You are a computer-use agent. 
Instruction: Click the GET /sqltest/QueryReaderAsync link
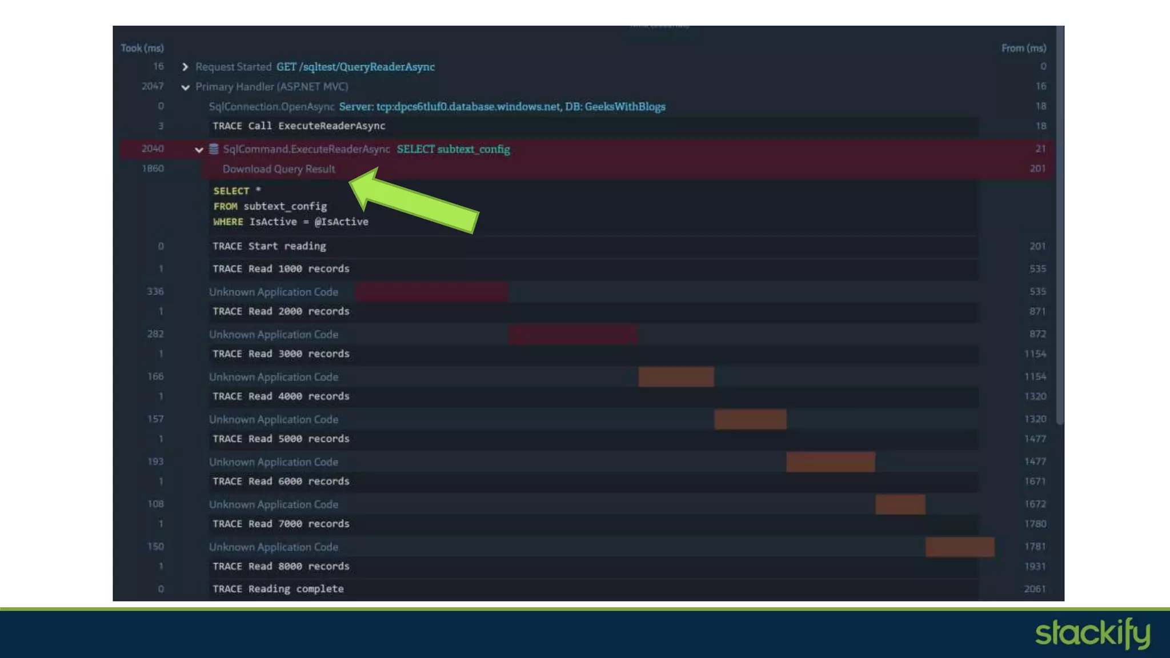(x=355, y=67)
